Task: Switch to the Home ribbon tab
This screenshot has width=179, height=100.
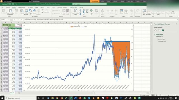Action: (x=8, y=7)
